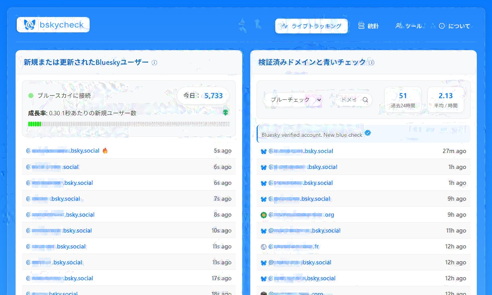The image size is (492, 295).
Task: Click the bskycheck logo
Action: [53, 25]
